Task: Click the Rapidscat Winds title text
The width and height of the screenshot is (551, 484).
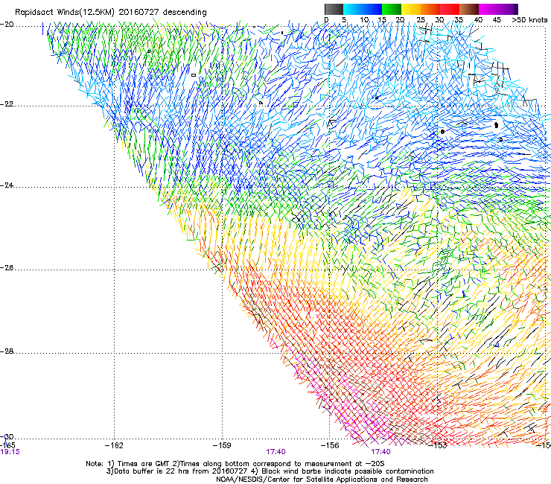Action: 111,12
